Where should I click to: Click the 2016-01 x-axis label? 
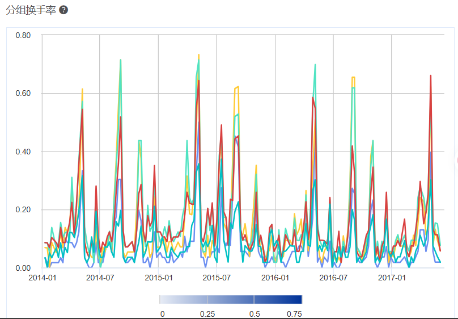tap(275, 278)
